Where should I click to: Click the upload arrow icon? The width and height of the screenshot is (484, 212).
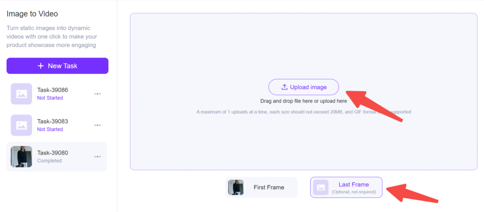(285, 87)
